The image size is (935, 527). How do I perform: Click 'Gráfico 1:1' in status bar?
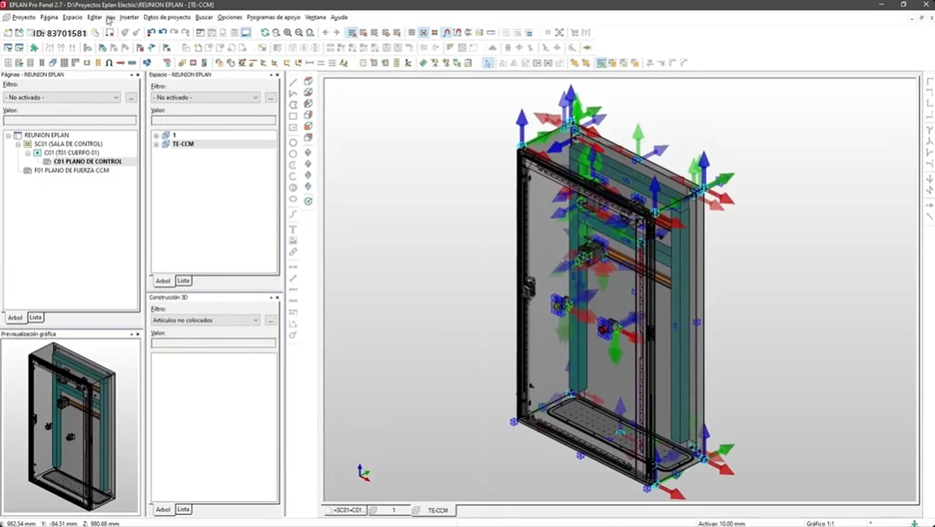[x=820, y=524]
